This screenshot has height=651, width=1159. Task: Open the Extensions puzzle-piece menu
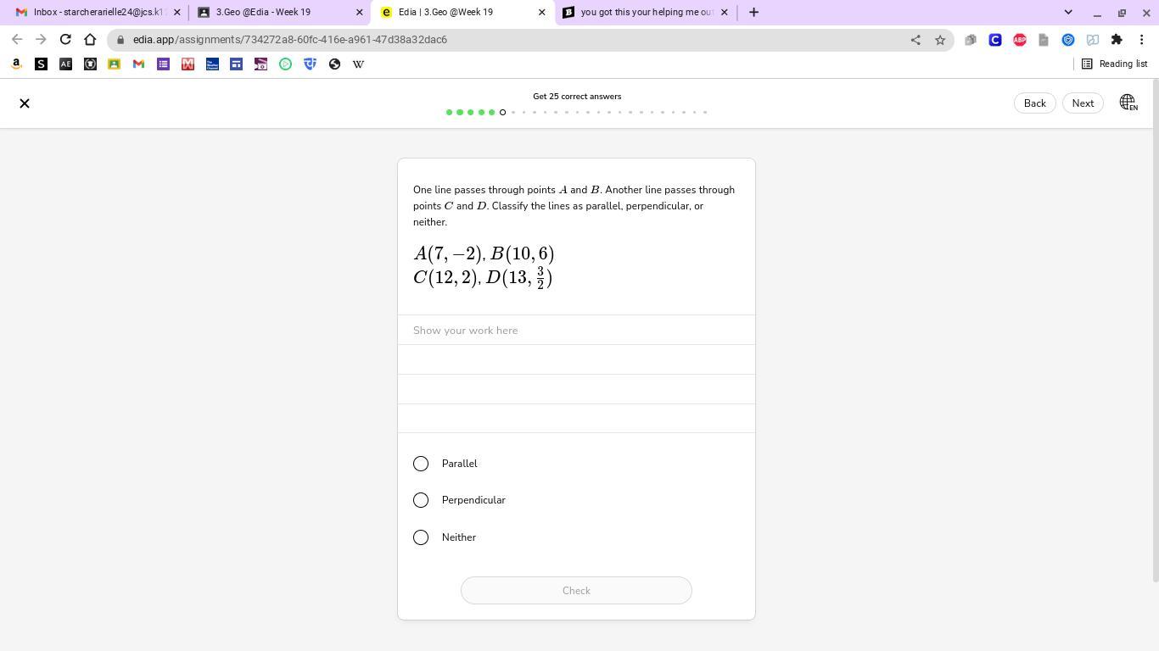1117,40
